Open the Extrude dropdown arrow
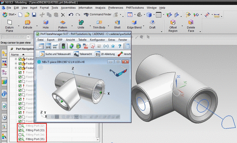 click(37, 26)
